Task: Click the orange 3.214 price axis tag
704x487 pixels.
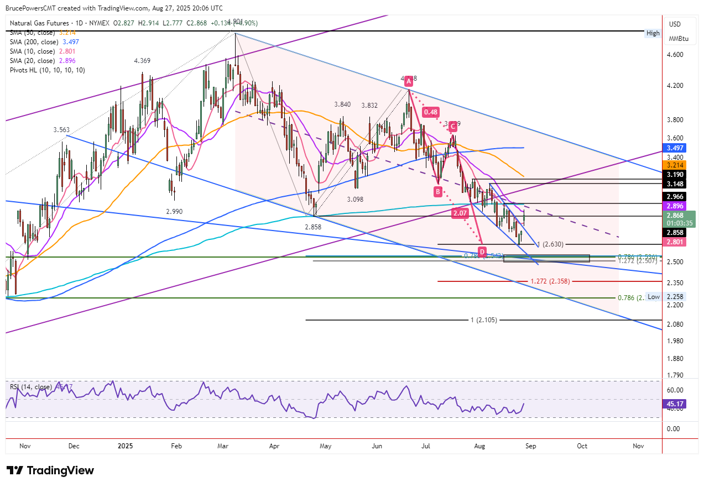Action: coord(675,165)
